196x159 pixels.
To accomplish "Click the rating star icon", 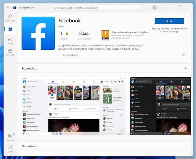I will pos(67,33).
